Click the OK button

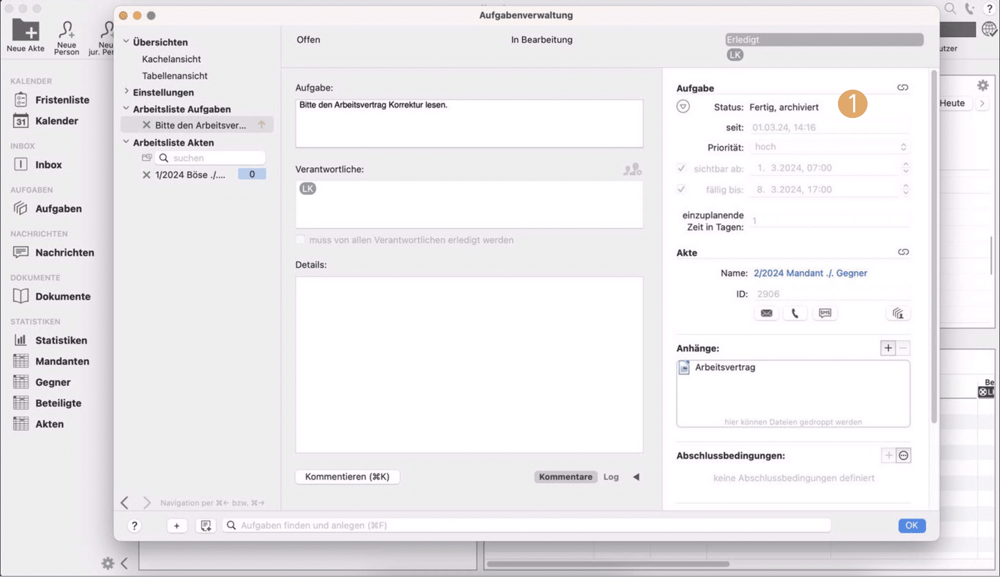coord(911,525)
